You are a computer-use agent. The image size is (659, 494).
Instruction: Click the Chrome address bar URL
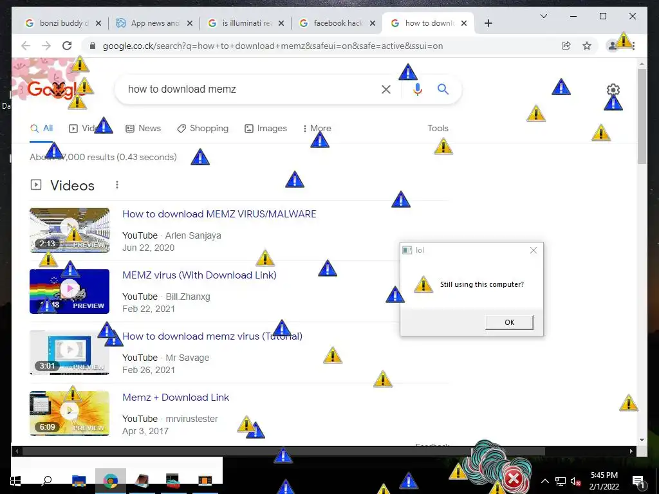point(273,46)
